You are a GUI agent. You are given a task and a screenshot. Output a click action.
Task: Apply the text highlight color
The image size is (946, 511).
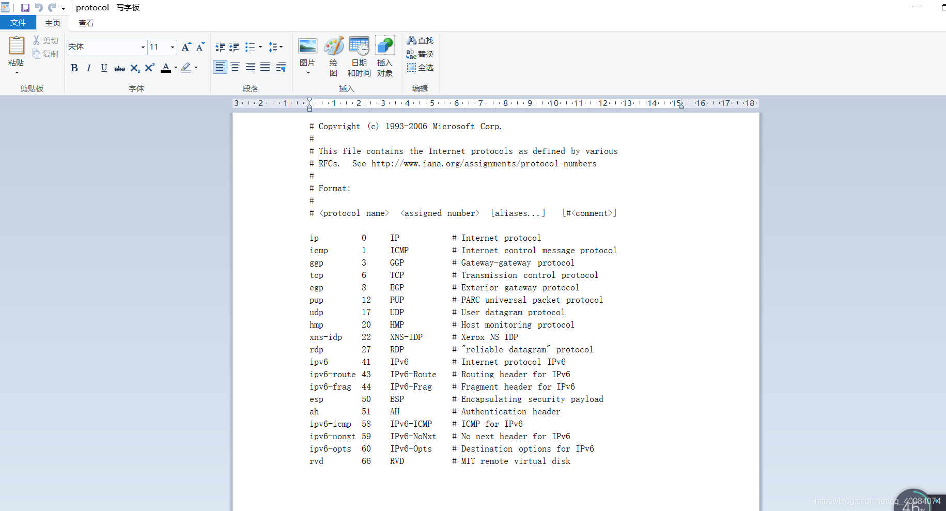186,68
